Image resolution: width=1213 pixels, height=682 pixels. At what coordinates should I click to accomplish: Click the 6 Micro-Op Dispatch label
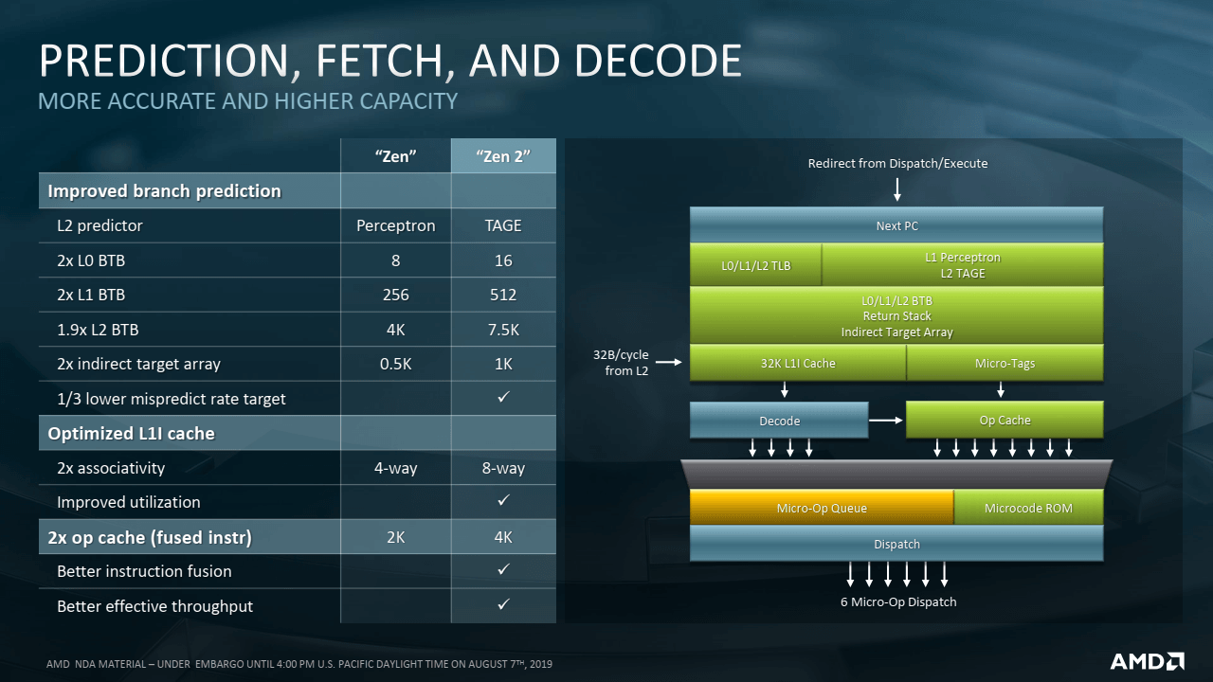click(x=898, y=601)
